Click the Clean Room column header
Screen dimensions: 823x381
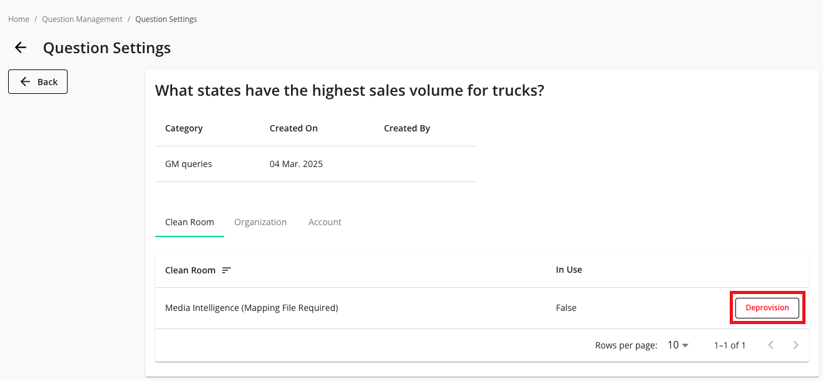click(x=190, y=270)
